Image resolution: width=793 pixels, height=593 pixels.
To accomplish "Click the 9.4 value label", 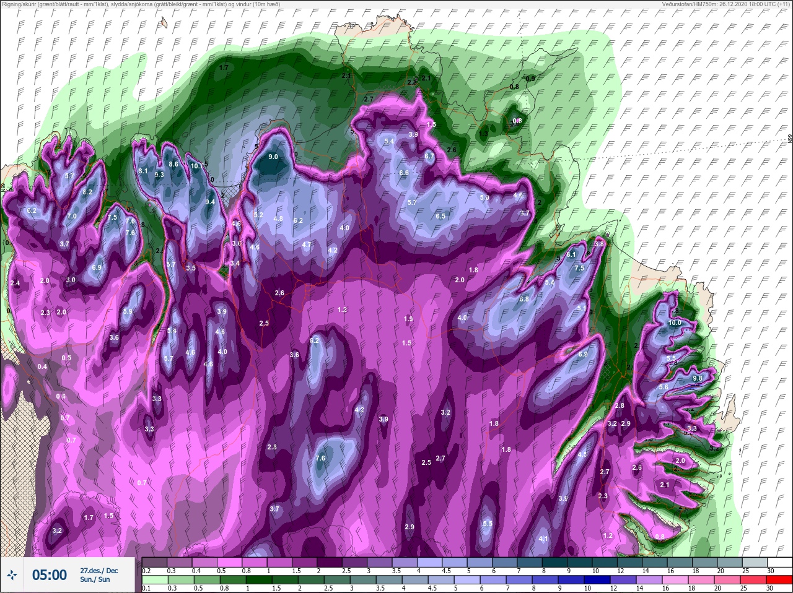I will point(210,202).
